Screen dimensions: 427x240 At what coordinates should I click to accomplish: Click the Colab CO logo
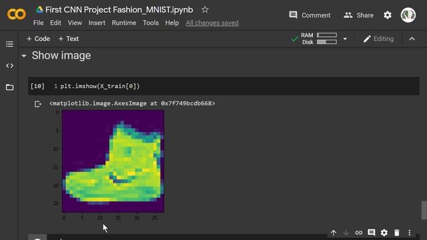[x=16, y=14]
